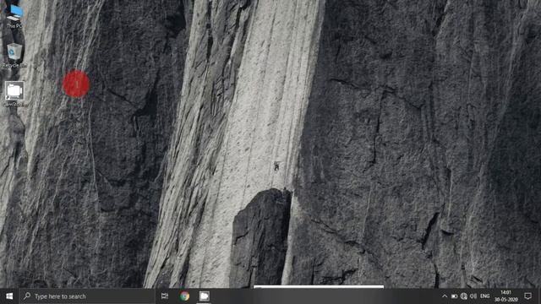
Task: Launch Google Chrome from the taskbar
Action: coord(184,296)
